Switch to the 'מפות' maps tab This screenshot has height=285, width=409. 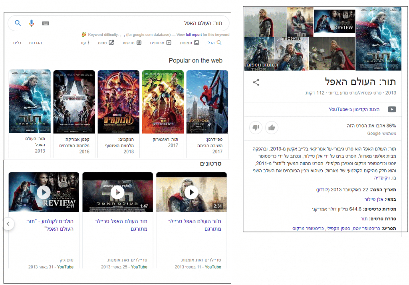(x=105, y=43)
